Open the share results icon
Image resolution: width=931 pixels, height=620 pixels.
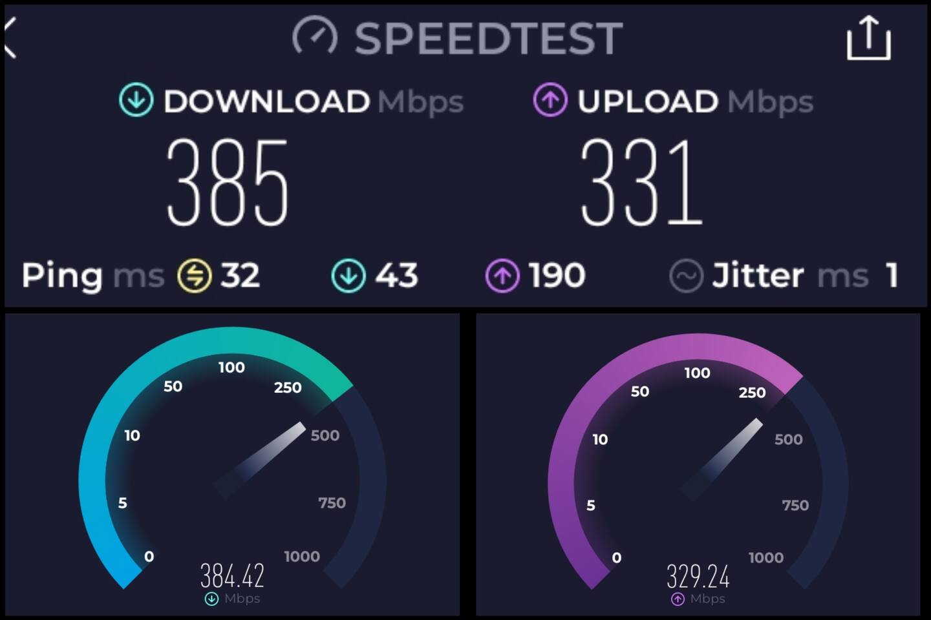(x=869, y=39)
